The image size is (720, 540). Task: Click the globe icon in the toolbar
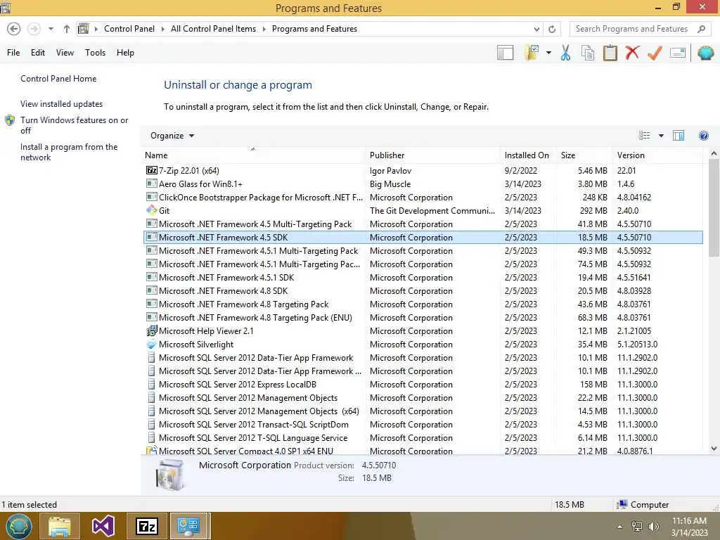tap(705, 53)
